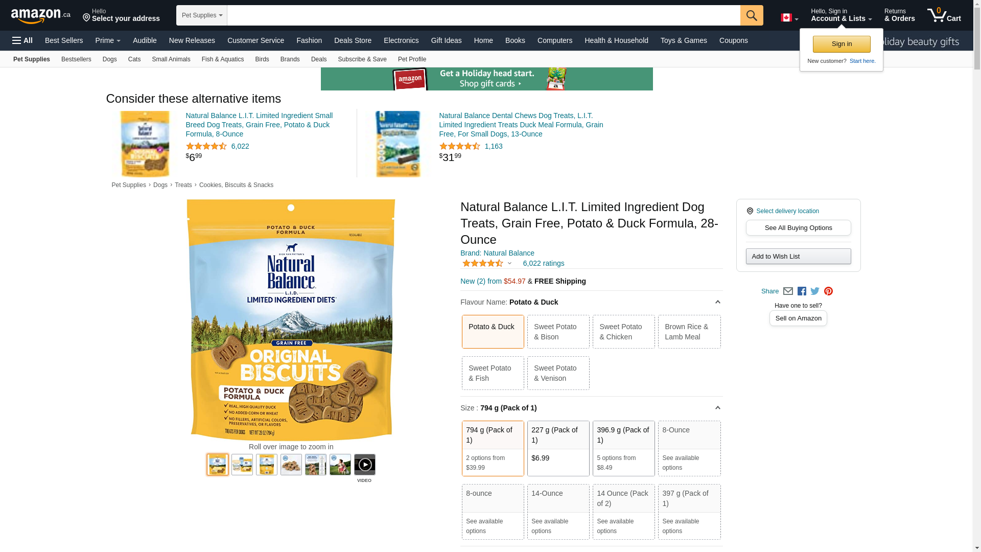Share the product on Pinterest
The image size is (981, 552).
tap(828, 291)
